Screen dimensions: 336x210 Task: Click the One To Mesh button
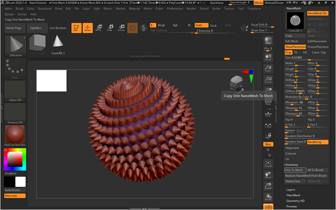point(295,170)
